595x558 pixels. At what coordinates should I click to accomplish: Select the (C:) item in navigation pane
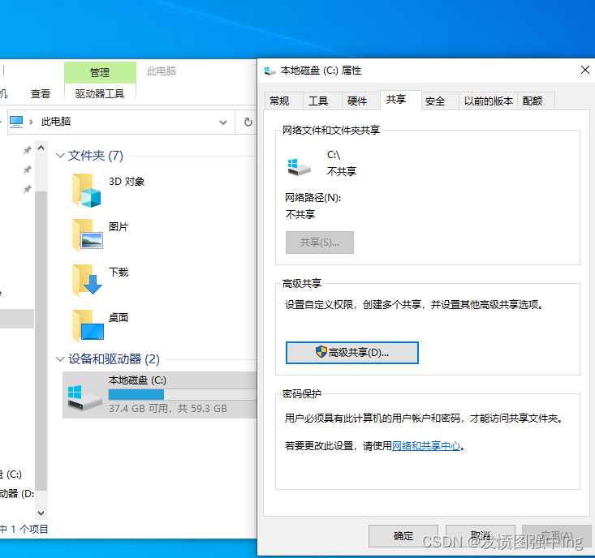click(x=11, y=474)
